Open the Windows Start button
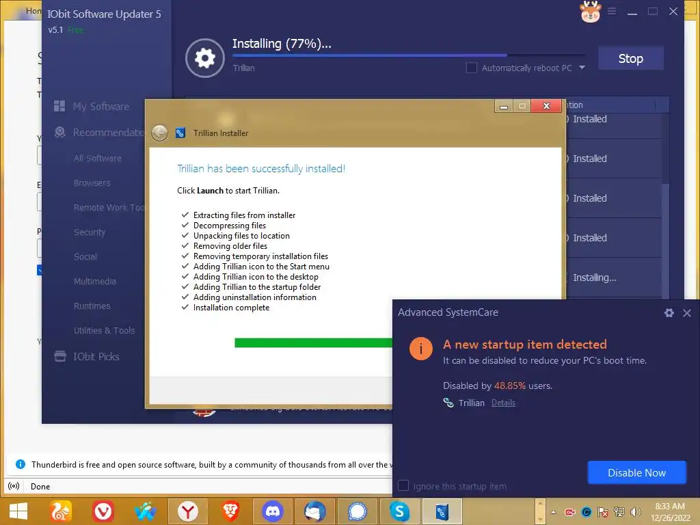The height and width of the screenshot is (525, 700). (x=18, y=511)
